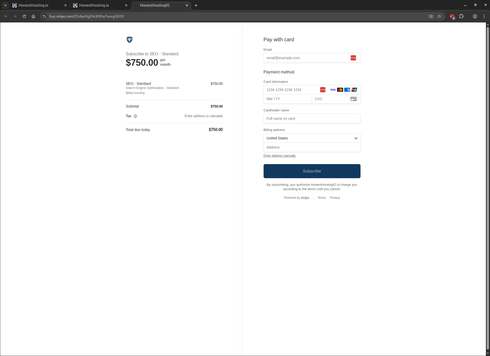Screen dimensions: 490x356
Task: Open the Stripe Terms link
Action: coord(321,198)
